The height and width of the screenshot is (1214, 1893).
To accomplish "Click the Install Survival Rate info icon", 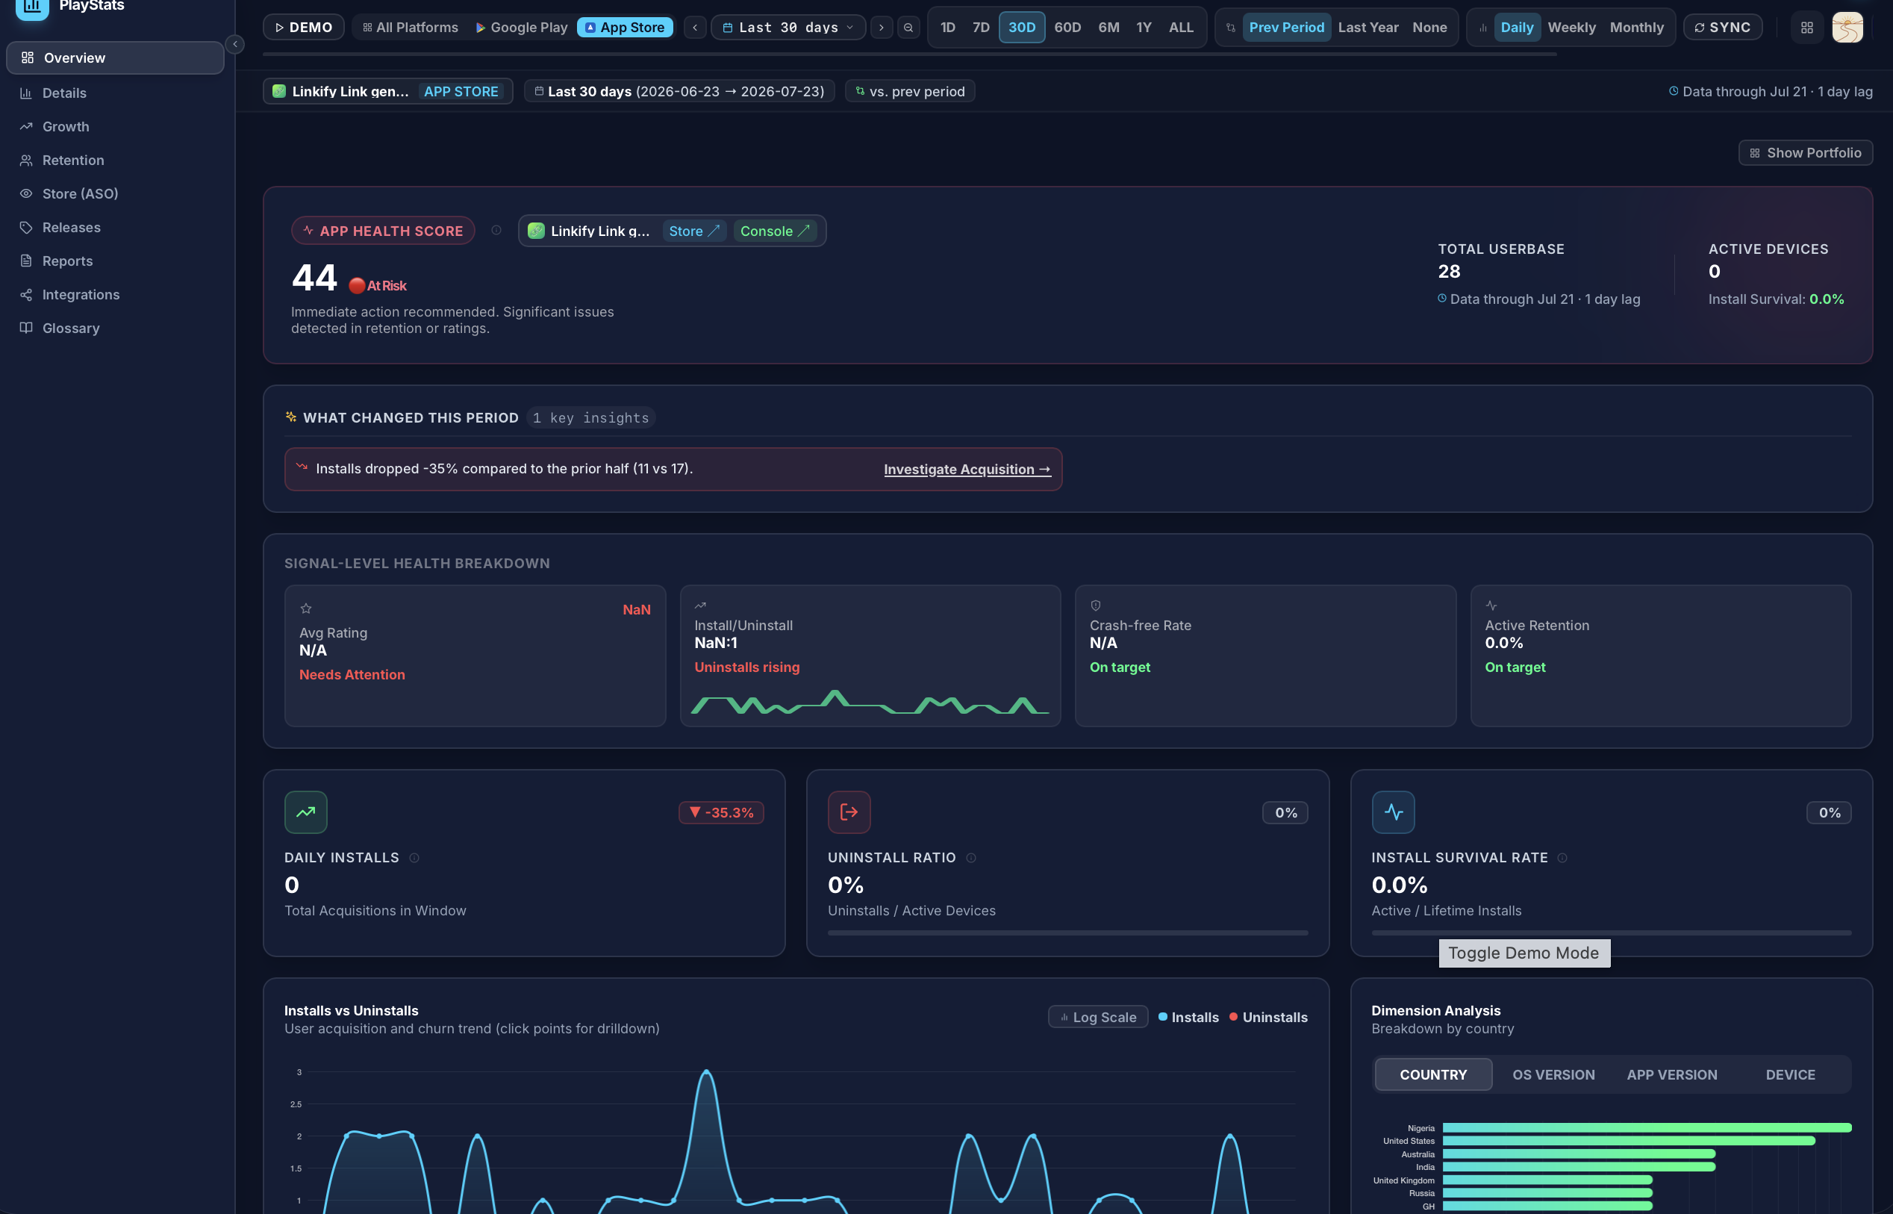I will [1562, 858].
